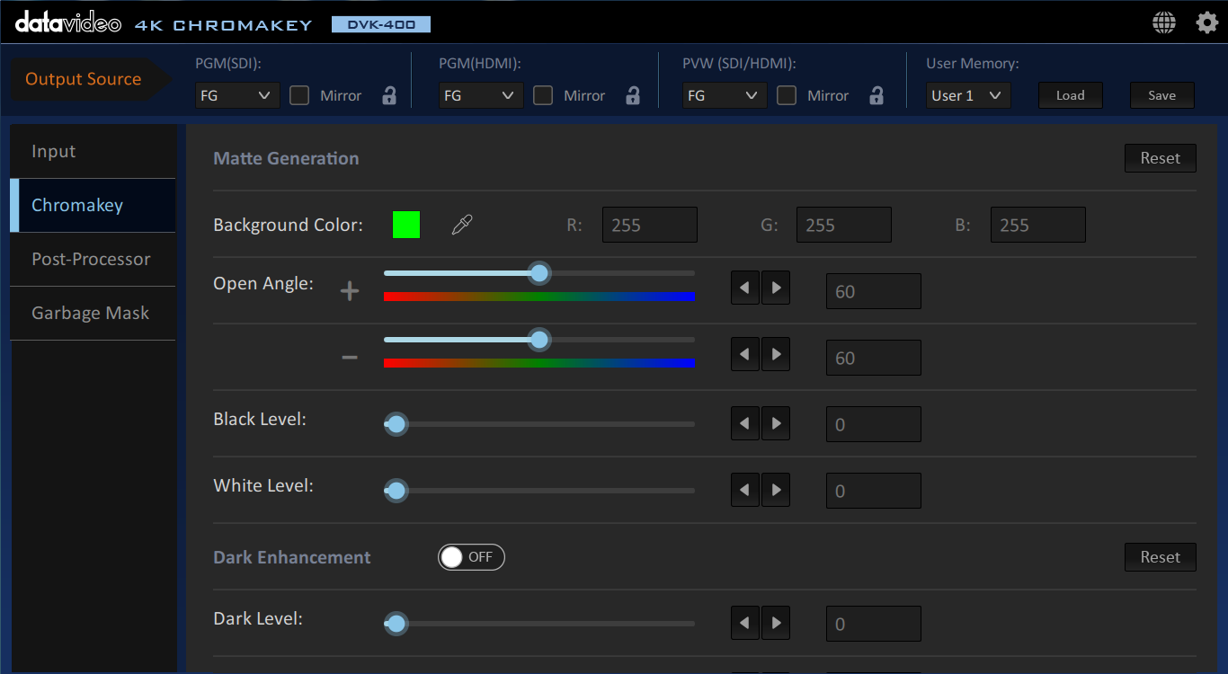The image size is (1228, 674).
Task: Decrease White Level with left arrow
Action: (744, 491)
